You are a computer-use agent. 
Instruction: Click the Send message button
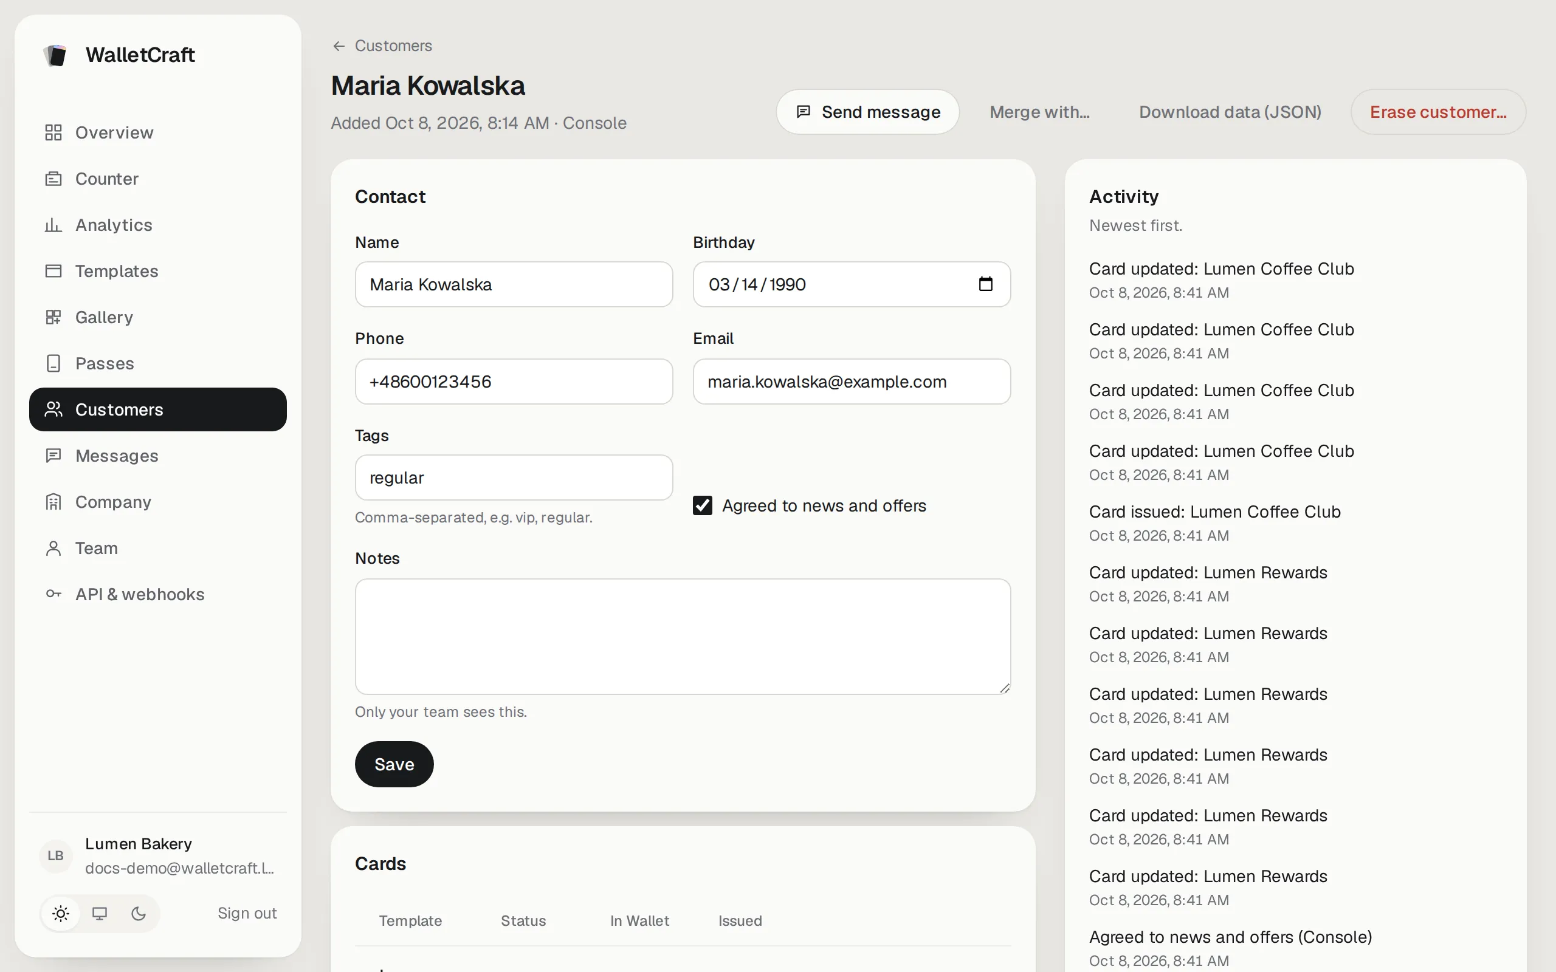867,112
